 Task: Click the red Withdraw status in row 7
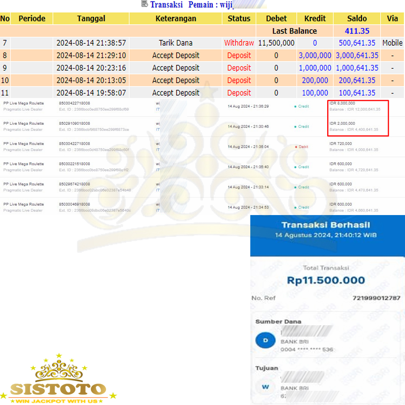pyautogui.click(x=239, y=43)
